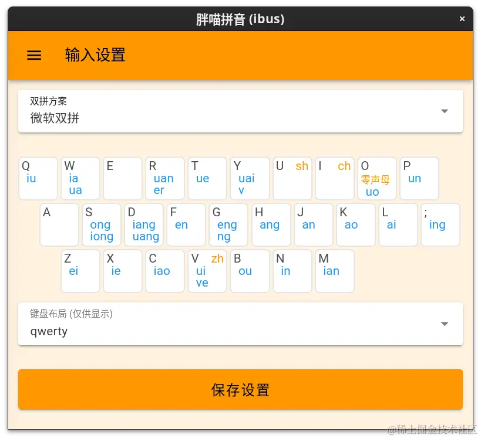Select the empty E key
The height and width of the screenshot is (439, 481).
coord(123,179)
